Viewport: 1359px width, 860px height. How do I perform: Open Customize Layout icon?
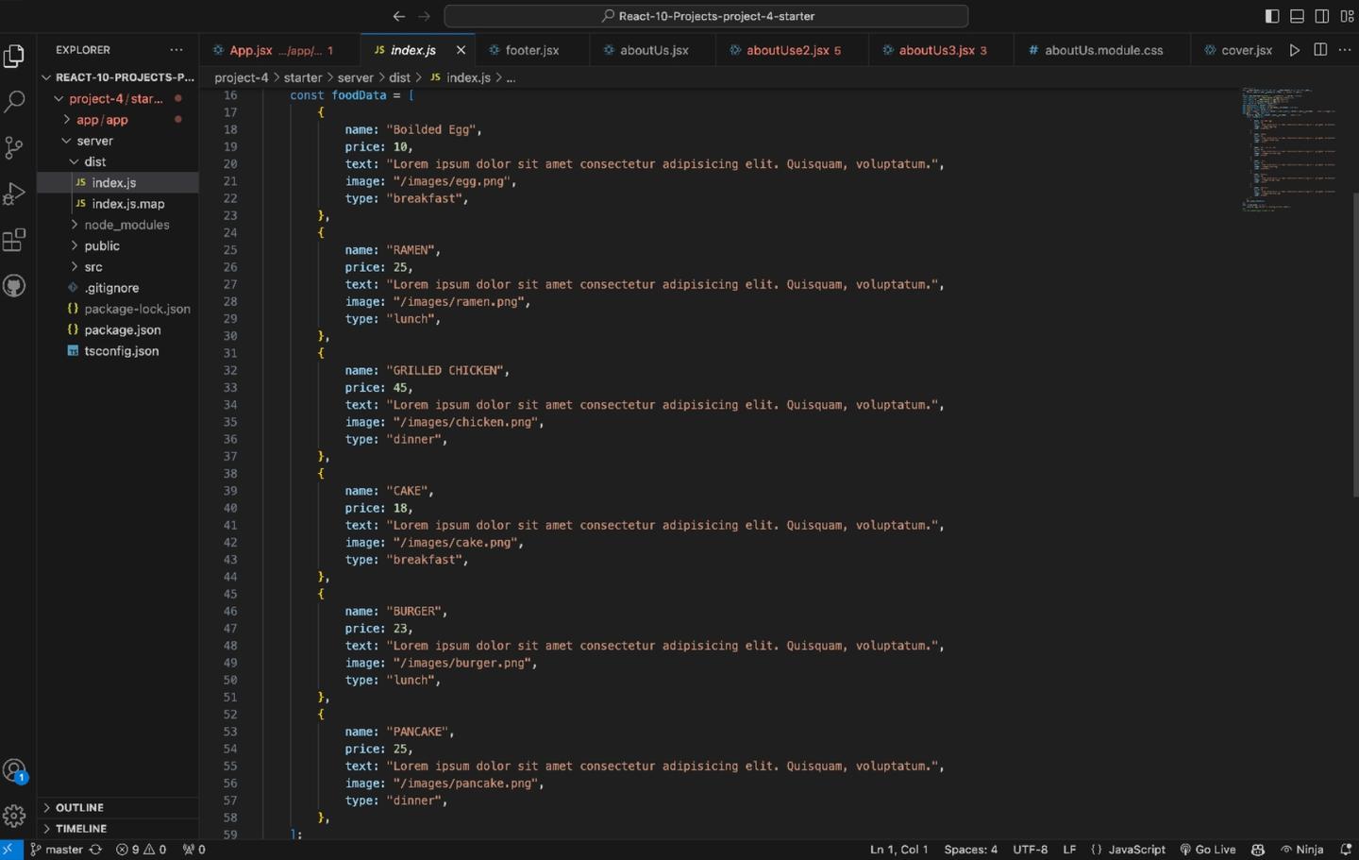pyautogui.click(x=1347, y=16)
